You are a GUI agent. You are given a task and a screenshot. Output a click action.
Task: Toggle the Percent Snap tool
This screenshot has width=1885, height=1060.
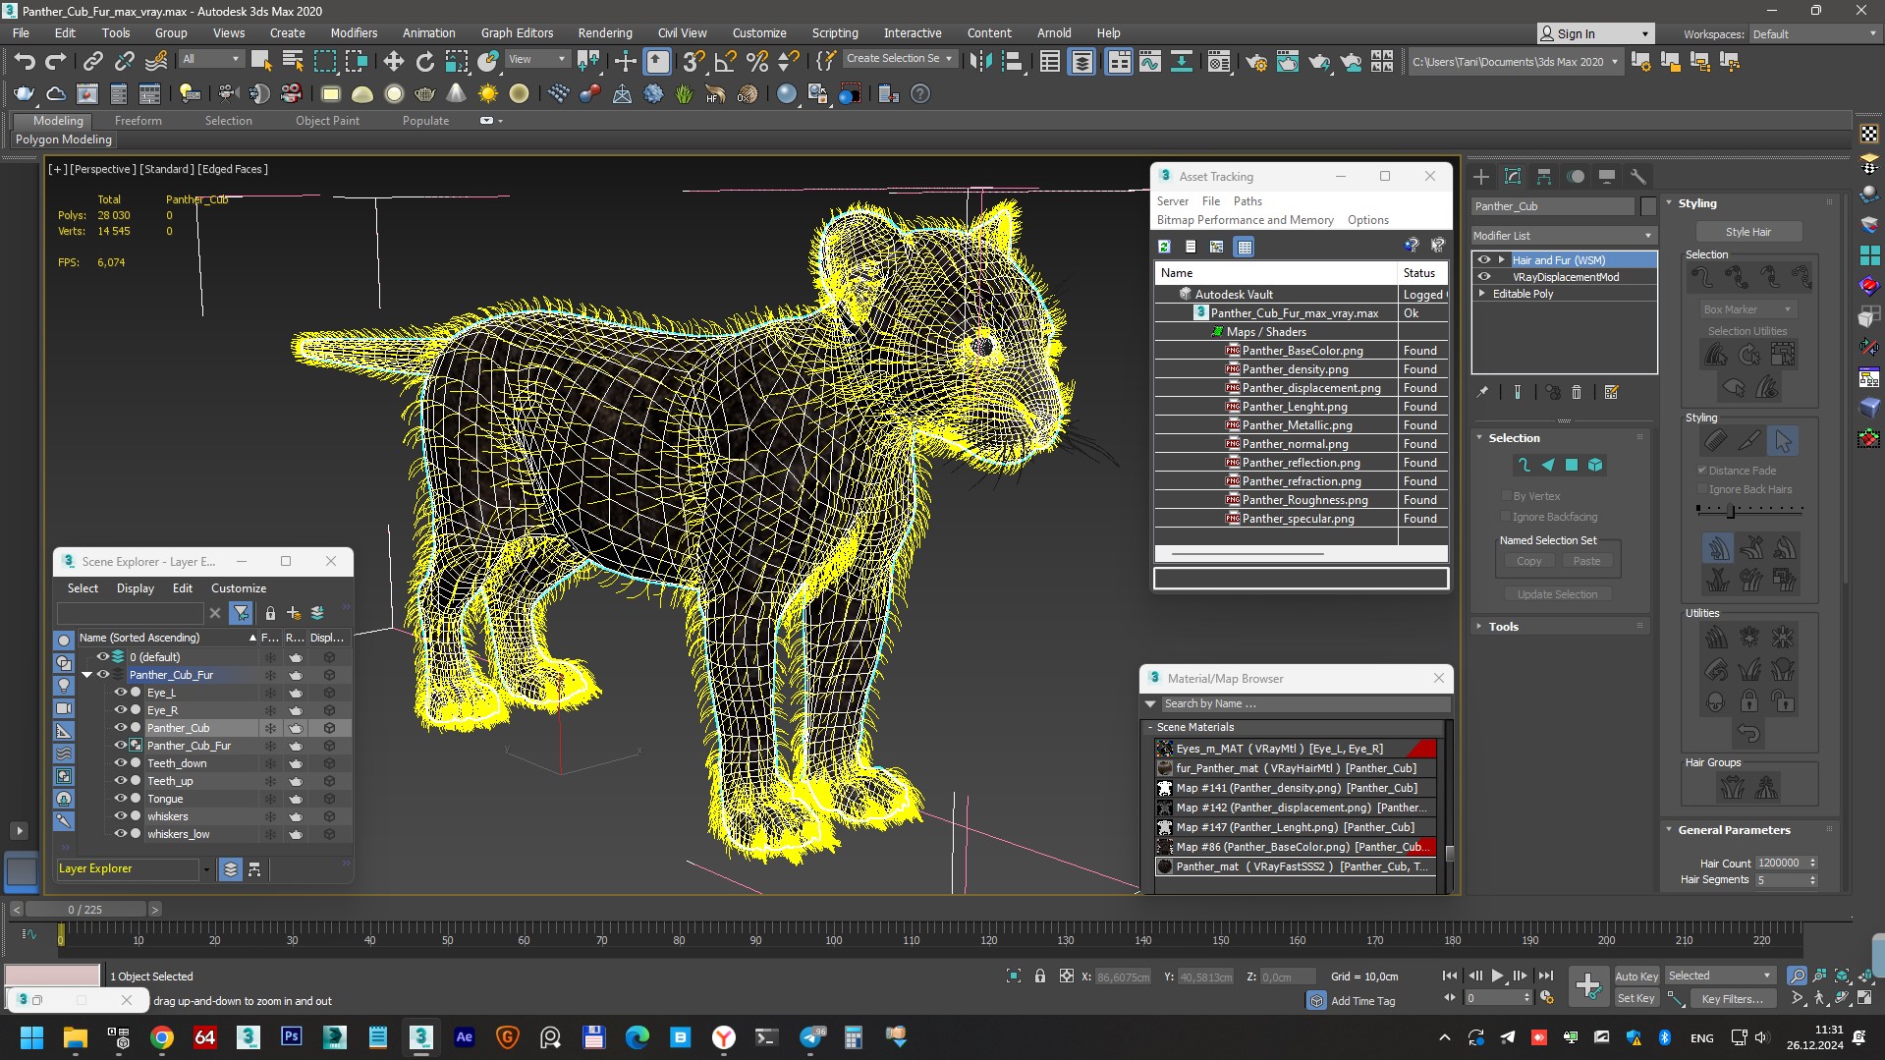(x=756, y=62)
